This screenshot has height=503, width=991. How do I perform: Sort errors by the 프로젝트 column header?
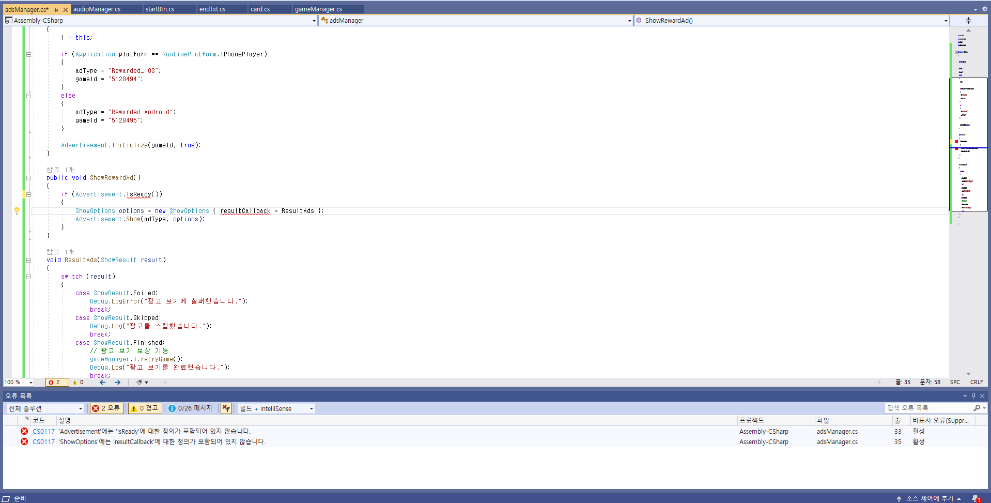(x=776, y=420)
